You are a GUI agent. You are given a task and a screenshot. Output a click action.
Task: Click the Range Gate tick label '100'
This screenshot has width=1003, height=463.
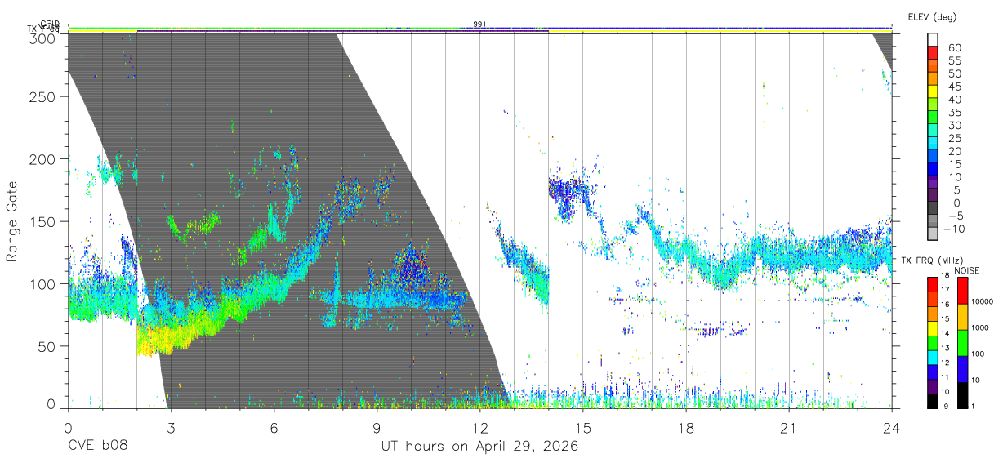point(44,283)
